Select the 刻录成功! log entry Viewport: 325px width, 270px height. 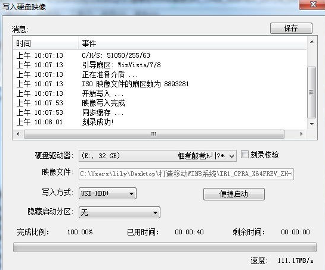coord(98,122)
